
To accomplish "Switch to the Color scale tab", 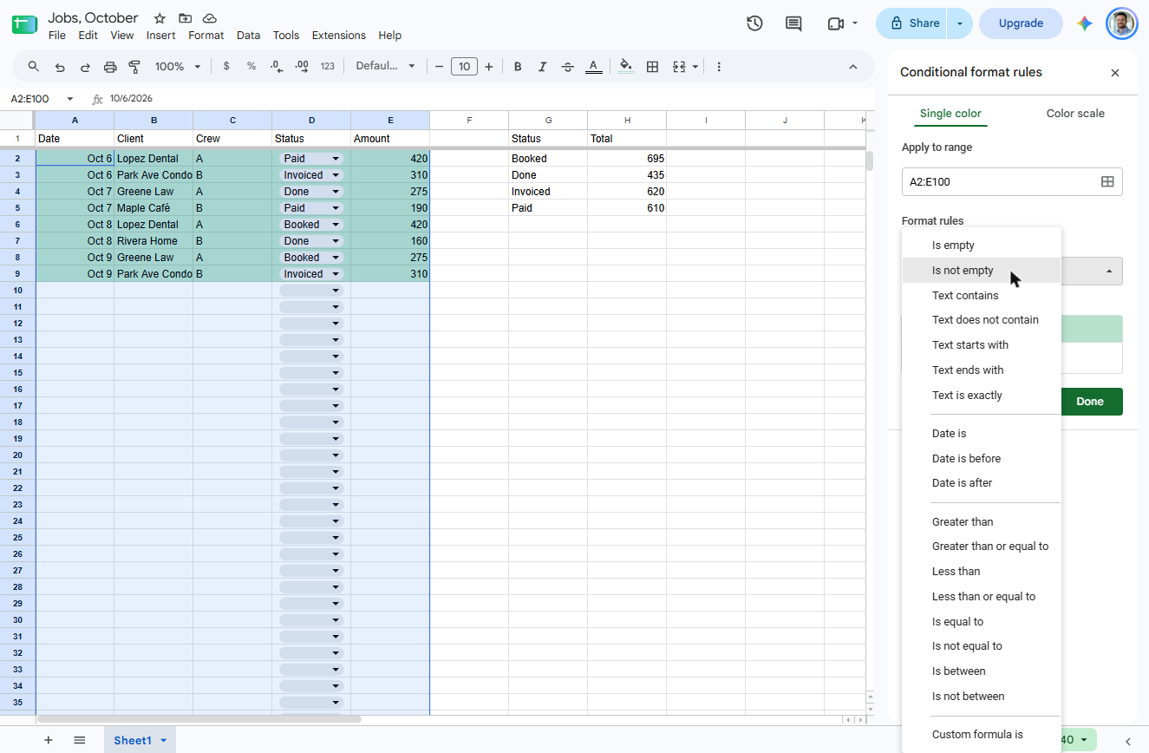I will (x=1075, y=113).
